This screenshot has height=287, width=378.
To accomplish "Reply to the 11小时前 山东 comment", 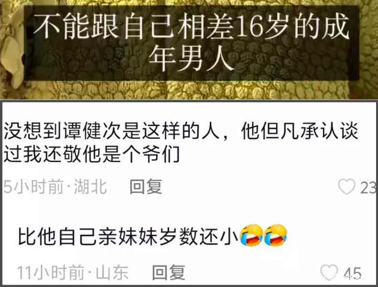I will (169, 272).
